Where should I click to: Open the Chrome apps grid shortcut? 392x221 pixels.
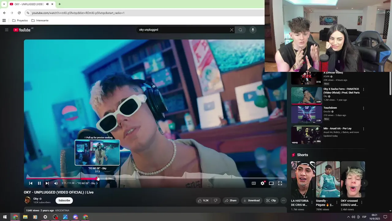4,21
